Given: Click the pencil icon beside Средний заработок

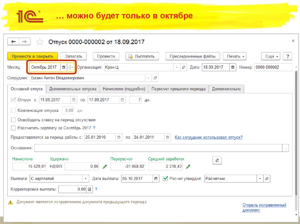Looking at the screenshot, I should coord(188,166).
